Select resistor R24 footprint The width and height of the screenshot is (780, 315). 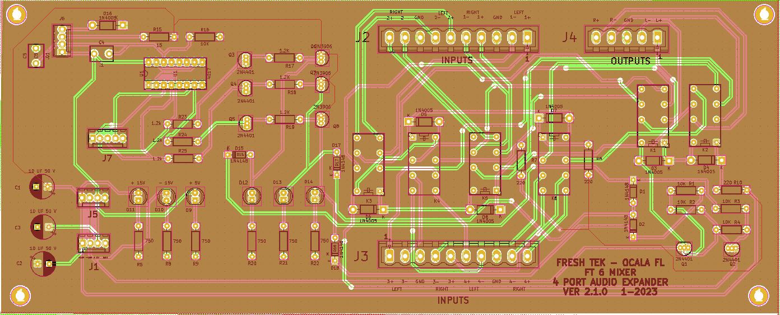click(x=183, y=142)
